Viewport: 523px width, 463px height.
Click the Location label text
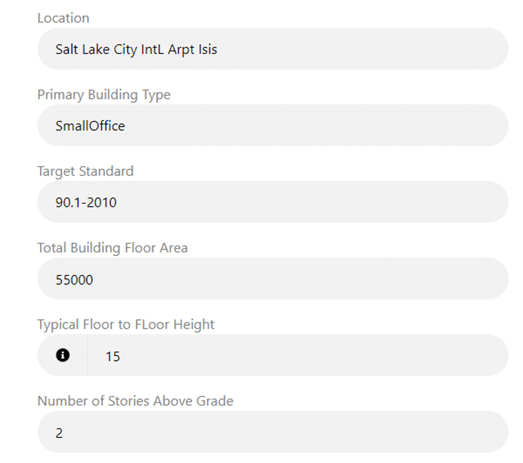coord(64,18)
